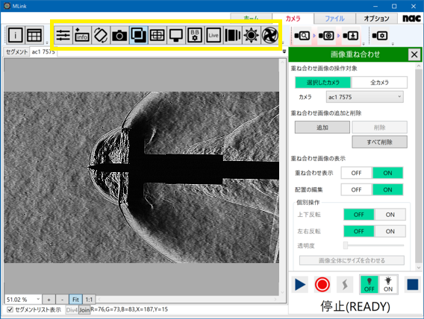Open the camera ac1 7575 dropdown

[x=364, y=97]
